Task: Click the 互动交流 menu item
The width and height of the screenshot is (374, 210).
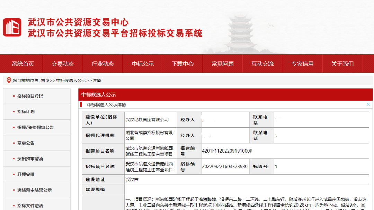Action: point(262,64)
